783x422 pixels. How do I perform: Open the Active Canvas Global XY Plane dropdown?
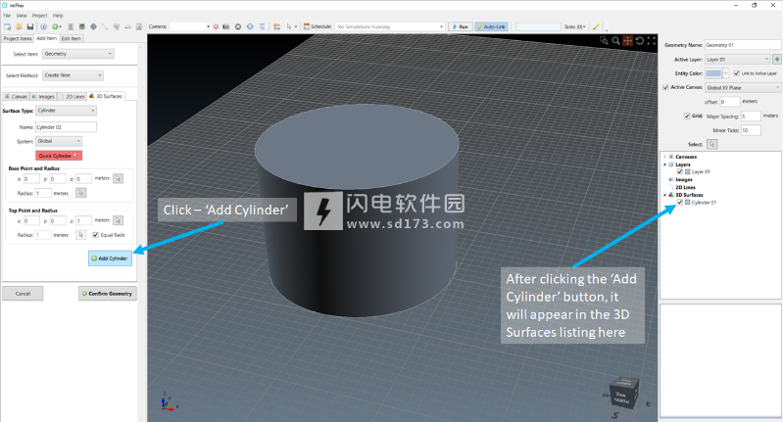[x=743, y=87]
